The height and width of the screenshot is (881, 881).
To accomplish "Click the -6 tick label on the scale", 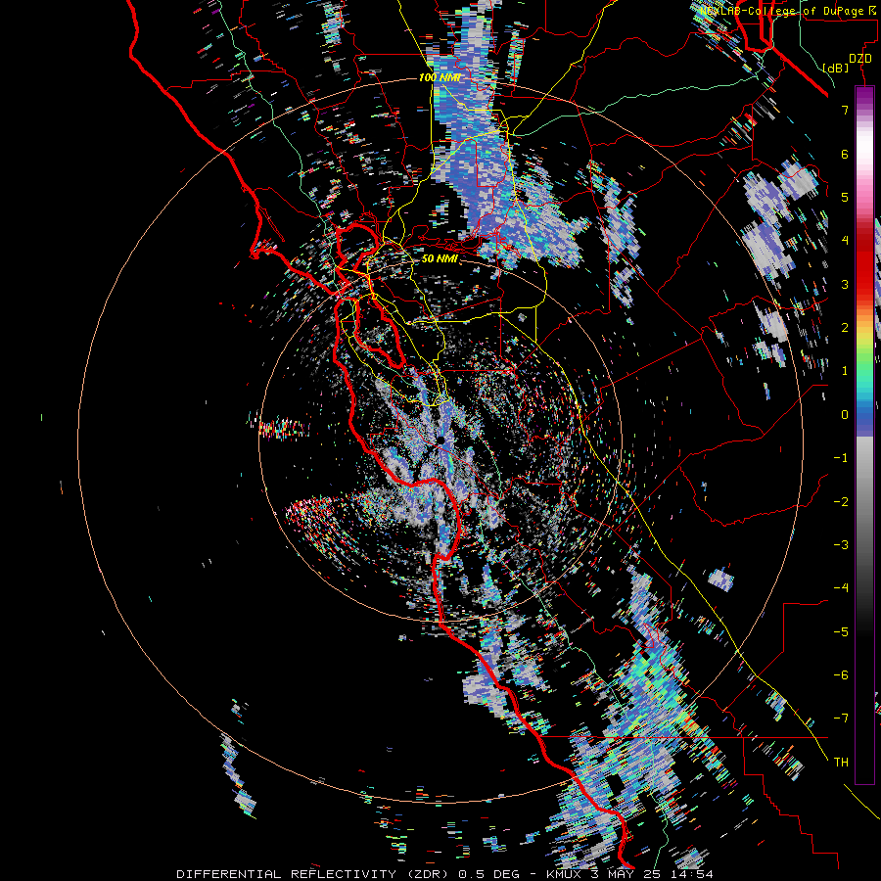I will click(841, 675).
